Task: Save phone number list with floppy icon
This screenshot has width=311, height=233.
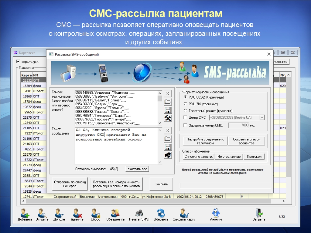Action: coord(168,110)
